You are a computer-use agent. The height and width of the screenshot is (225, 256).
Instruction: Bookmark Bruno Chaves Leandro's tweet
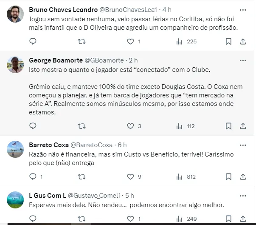228,41
